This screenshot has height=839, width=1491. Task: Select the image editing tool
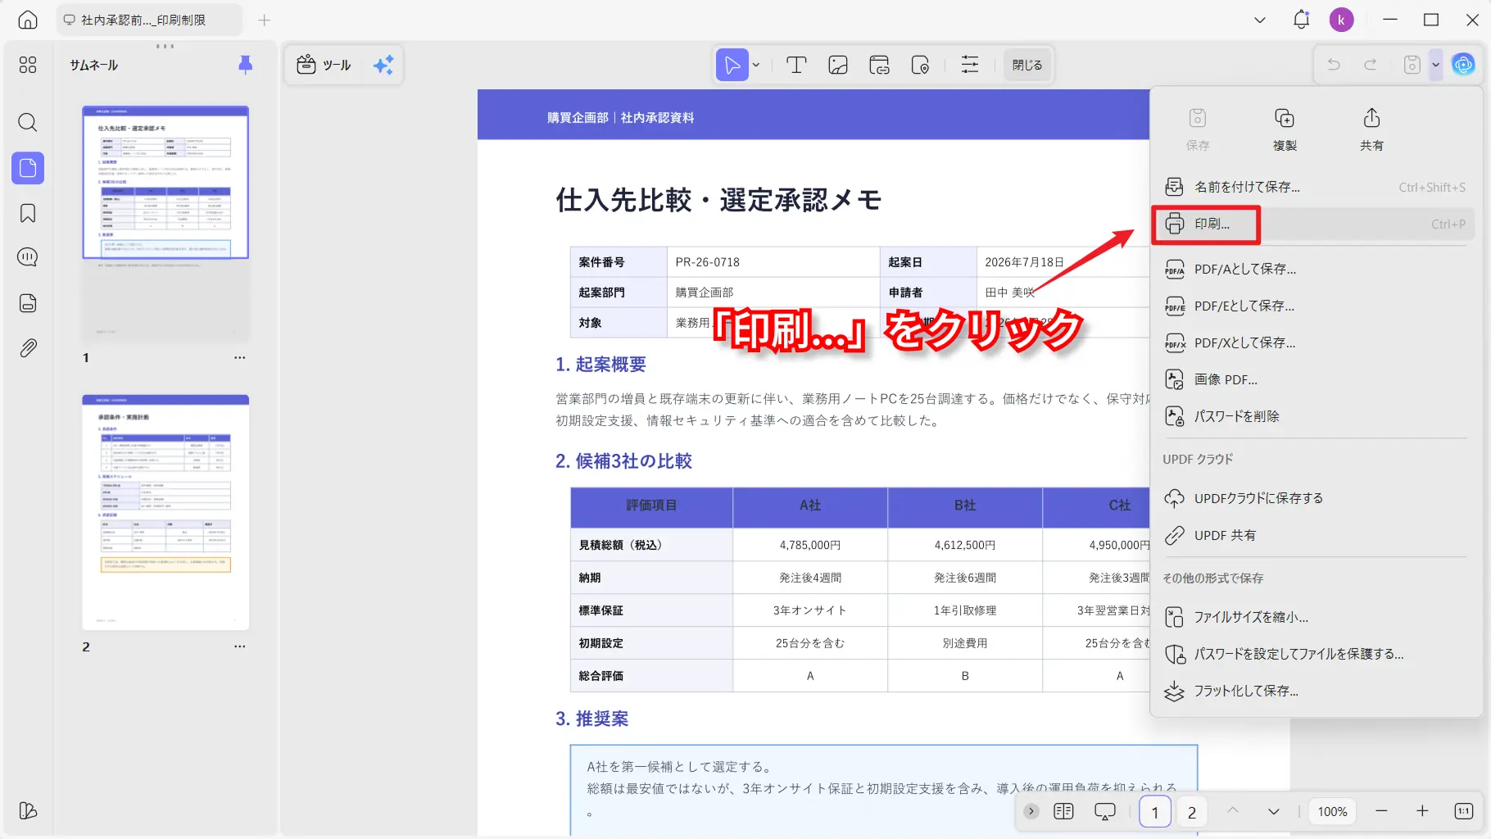pyautogui.click(x=838, y=65)
